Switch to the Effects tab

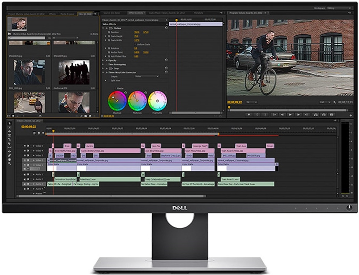52,14
